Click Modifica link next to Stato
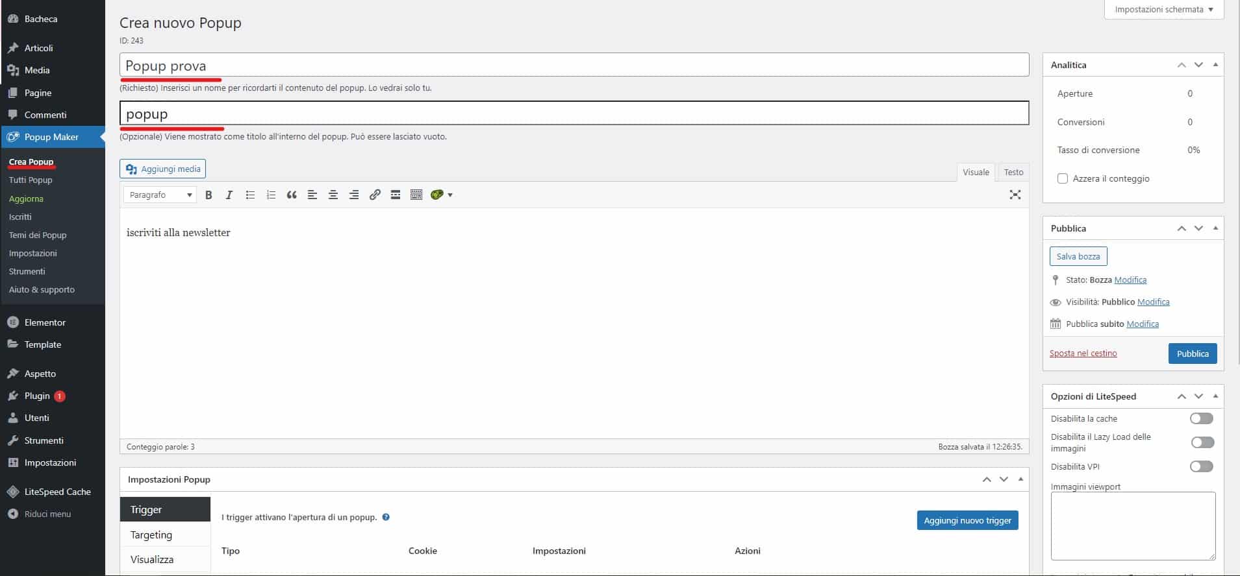This screenshot has width=1240, height=576. click(x=1130, y=280)
